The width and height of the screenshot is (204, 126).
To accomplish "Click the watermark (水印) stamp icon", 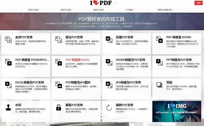I will pos(8,108).
